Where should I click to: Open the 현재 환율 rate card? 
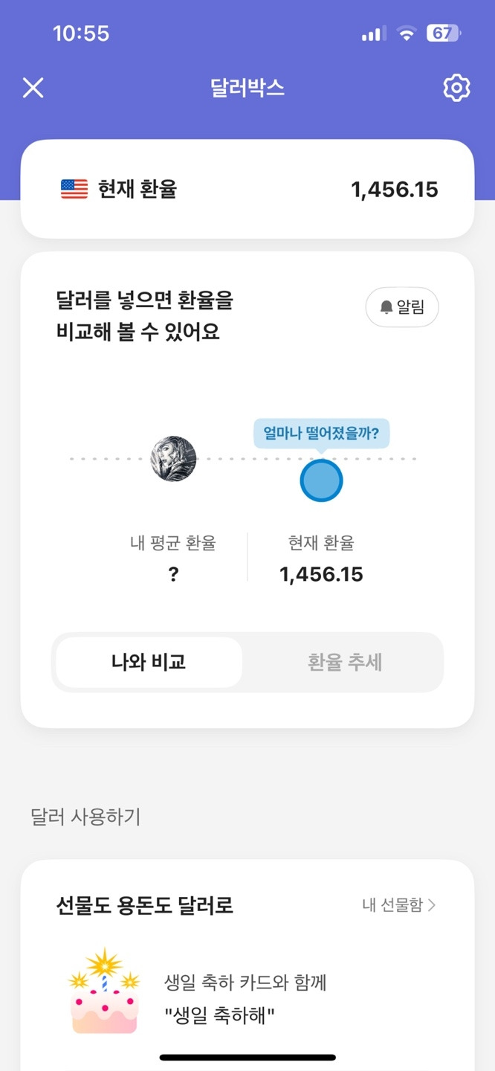tap(247, 189)
